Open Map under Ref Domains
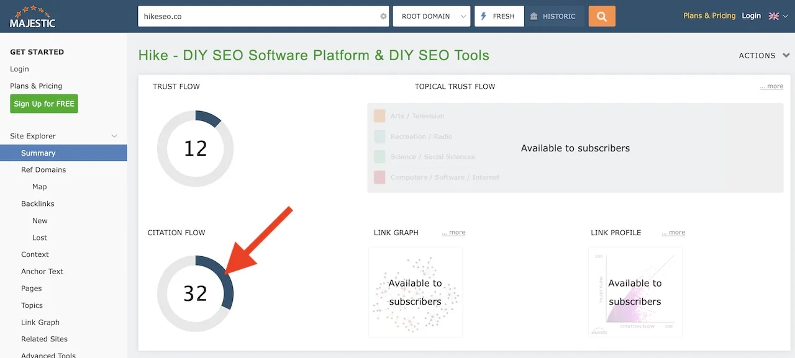The width and height of the screenshot is (795, 358). (40, 187)
